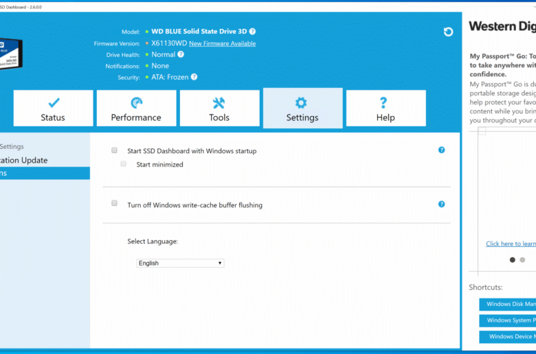The height and width of the screenshot is (354, 536).
Task: Enable Start SSD Dashboard with Windows startup
Action: [115, 150]
